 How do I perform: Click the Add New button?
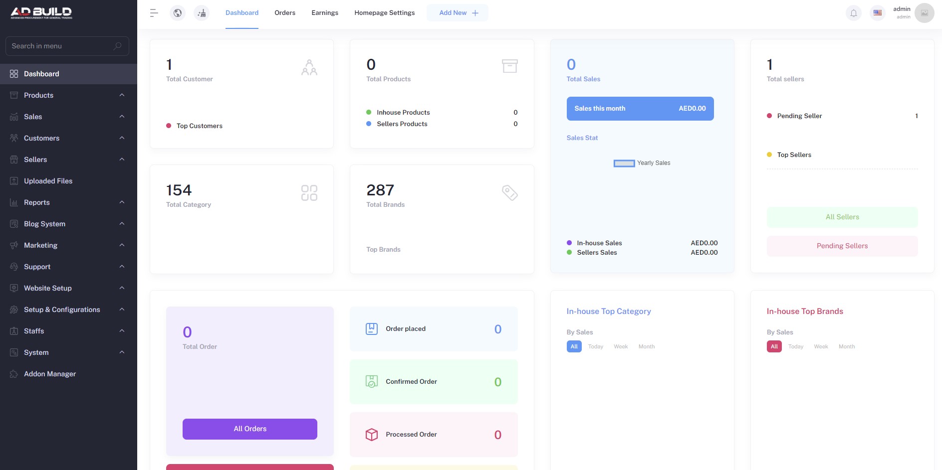coord(458,13)
